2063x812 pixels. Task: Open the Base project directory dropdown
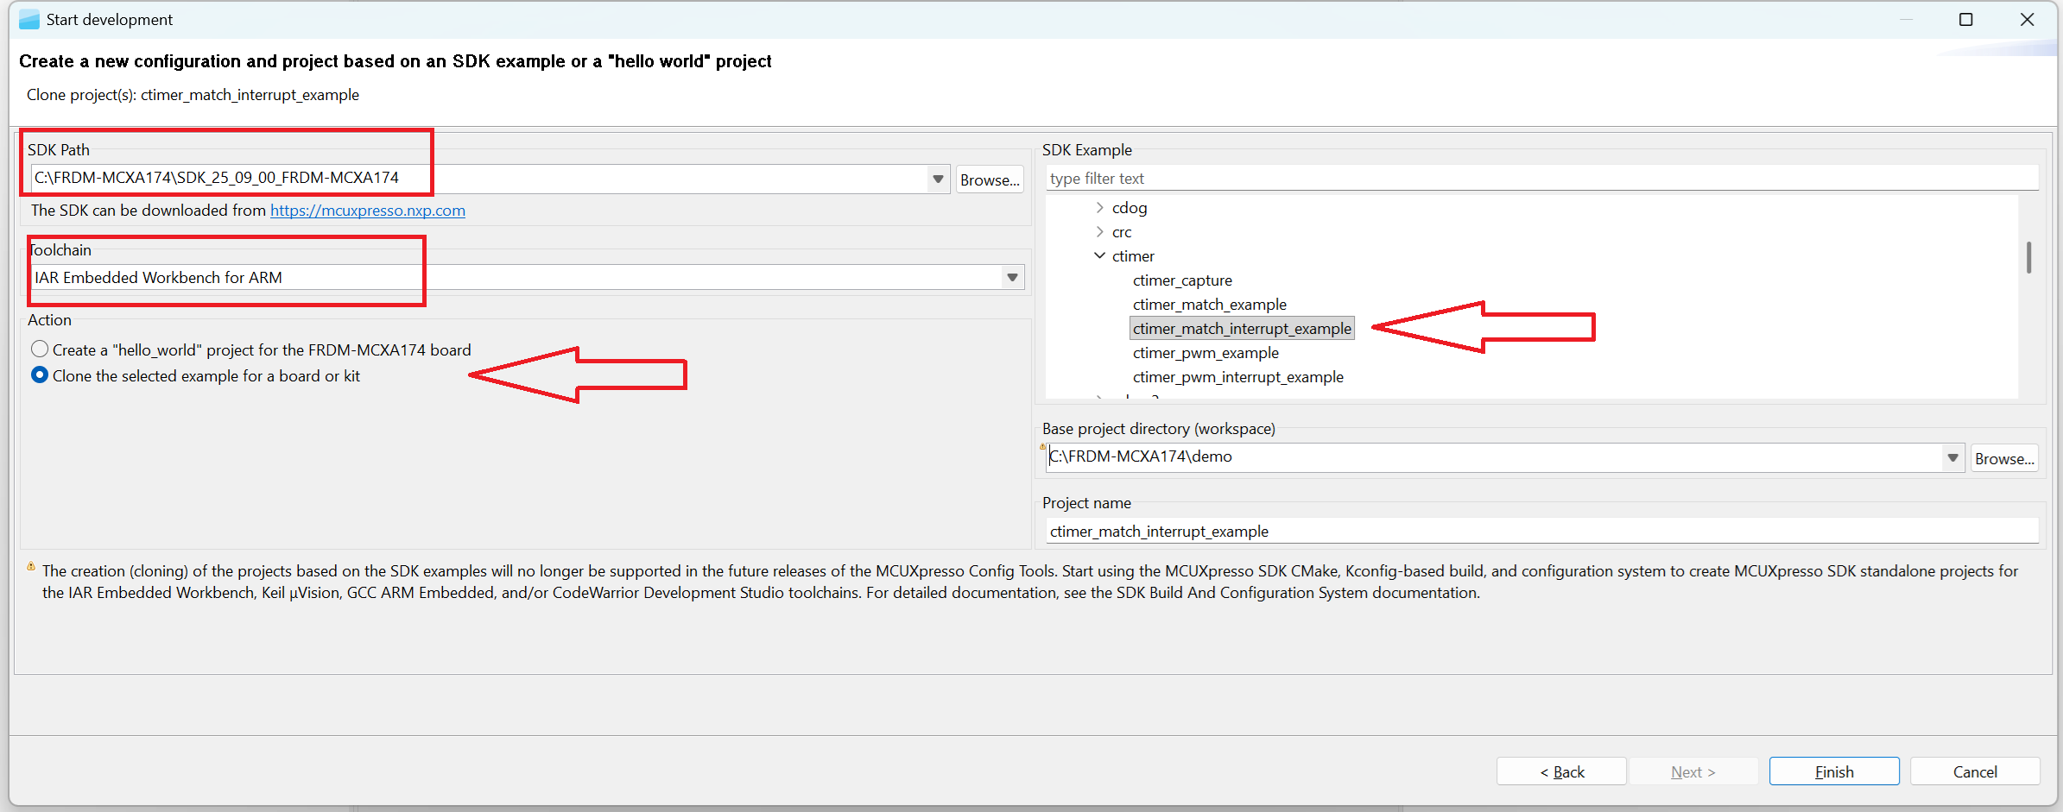(x=1952, y=457)
